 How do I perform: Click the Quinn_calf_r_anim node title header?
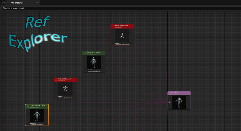pyautogui.click(x=94, y=53)
